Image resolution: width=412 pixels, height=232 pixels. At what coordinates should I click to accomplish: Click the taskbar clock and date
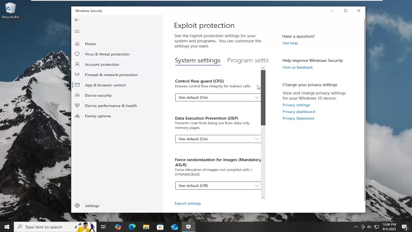[x=389, y=227]
